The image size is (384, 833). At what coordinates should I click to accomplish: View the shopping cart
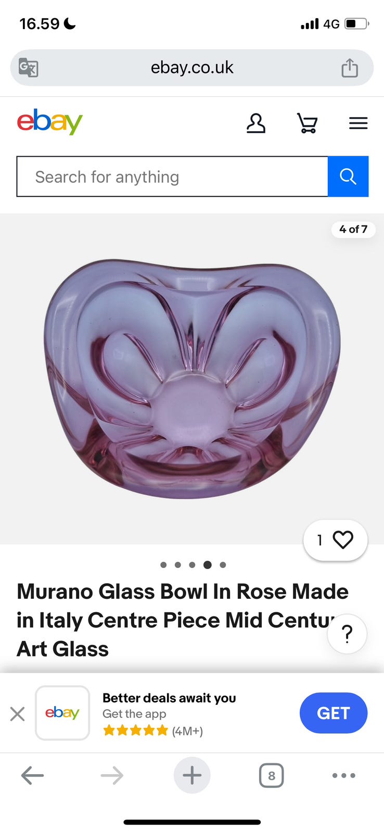pyautogui.click(x=307, y=123)
